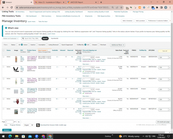Tick the checkbox for the Koala Kare row
The width and height of the screenshot is (173, 139).
[3, 67]
